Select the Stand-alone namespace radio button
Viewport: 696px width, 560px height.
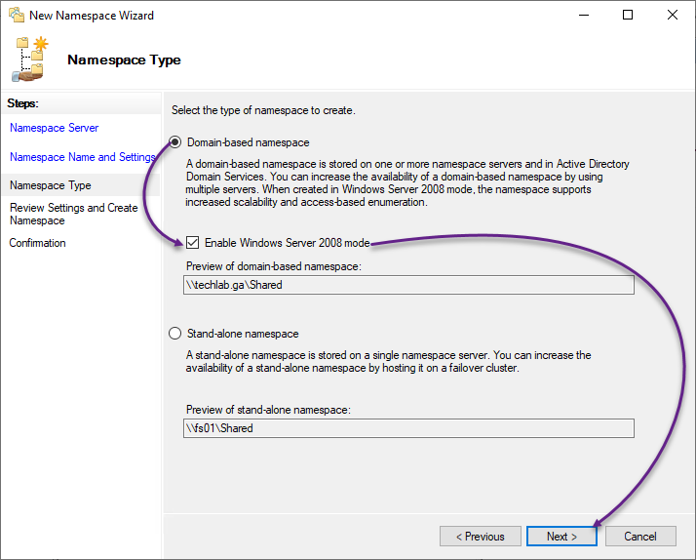(x=174, y=333)
